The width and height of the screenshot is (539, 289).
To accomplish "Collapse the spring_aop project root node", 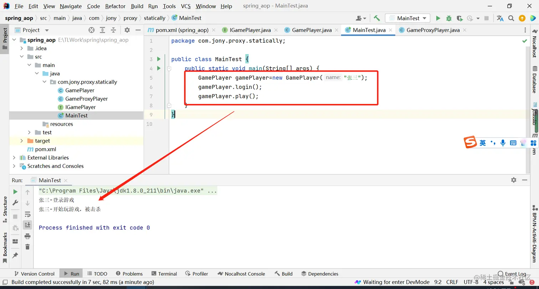I will pos(14,40).
